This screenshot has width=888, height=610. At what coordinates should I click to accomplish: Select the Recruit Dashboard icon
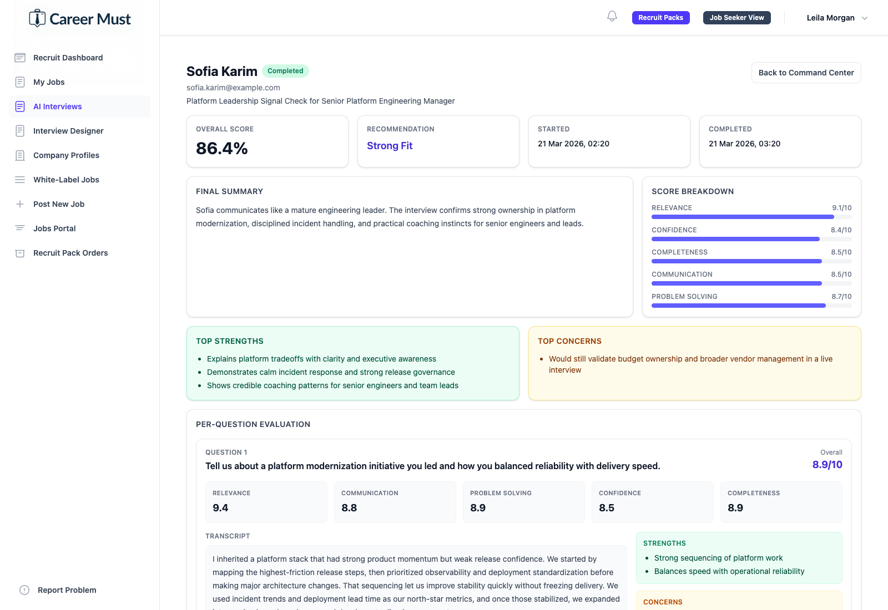(21, 57)
